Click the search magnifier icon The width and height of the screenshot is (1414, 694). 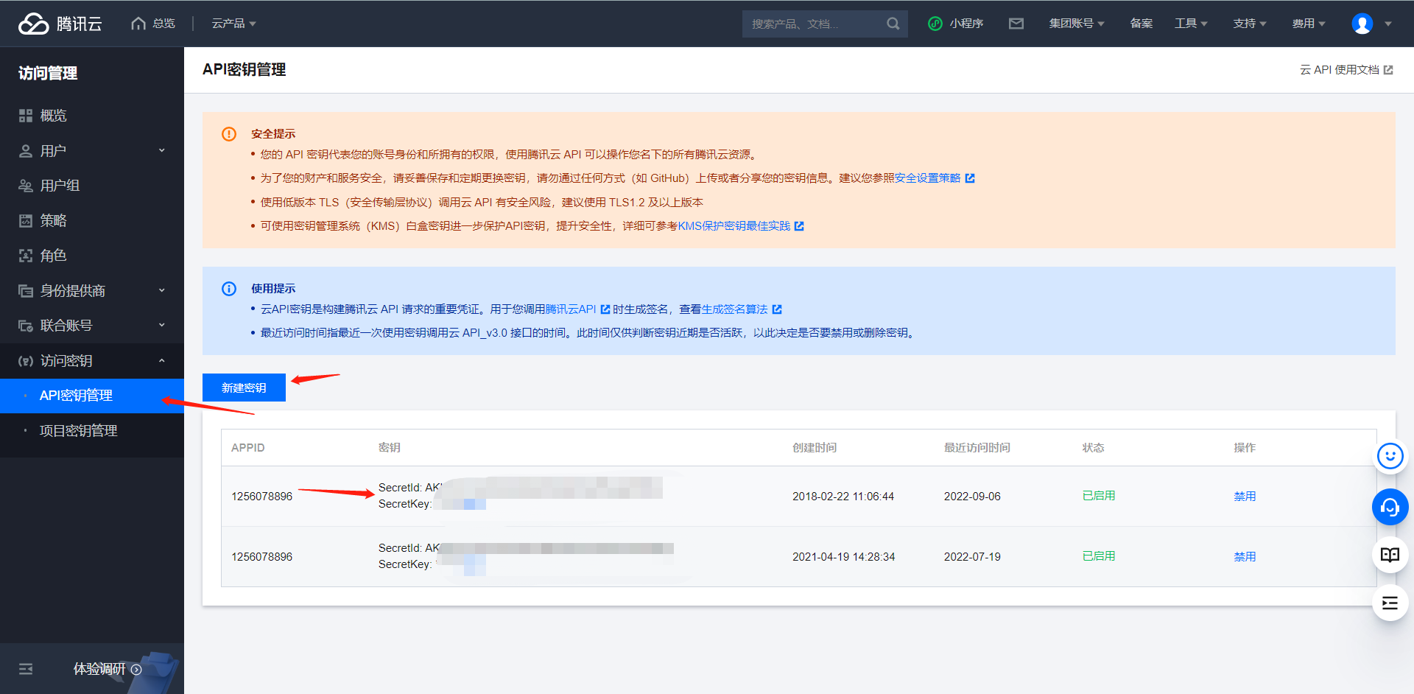pyautogui.click(x=893, y=23)
